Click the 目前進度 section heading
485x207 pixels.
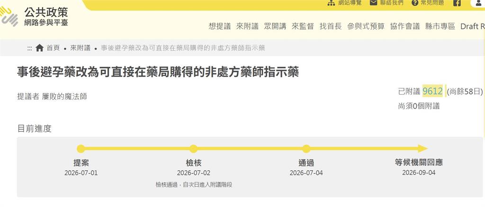pos(34,129)
